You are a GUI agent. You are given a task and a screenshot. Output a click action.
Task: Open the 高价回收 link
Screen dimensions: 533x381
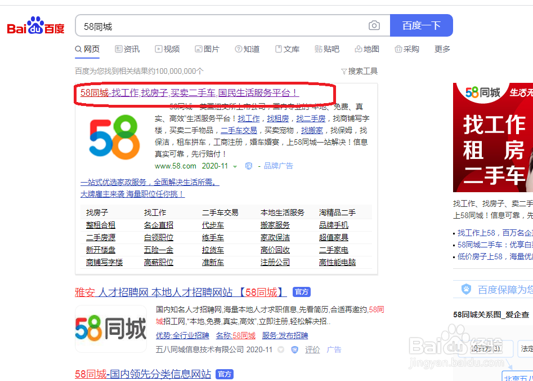[x=275, y=250]
